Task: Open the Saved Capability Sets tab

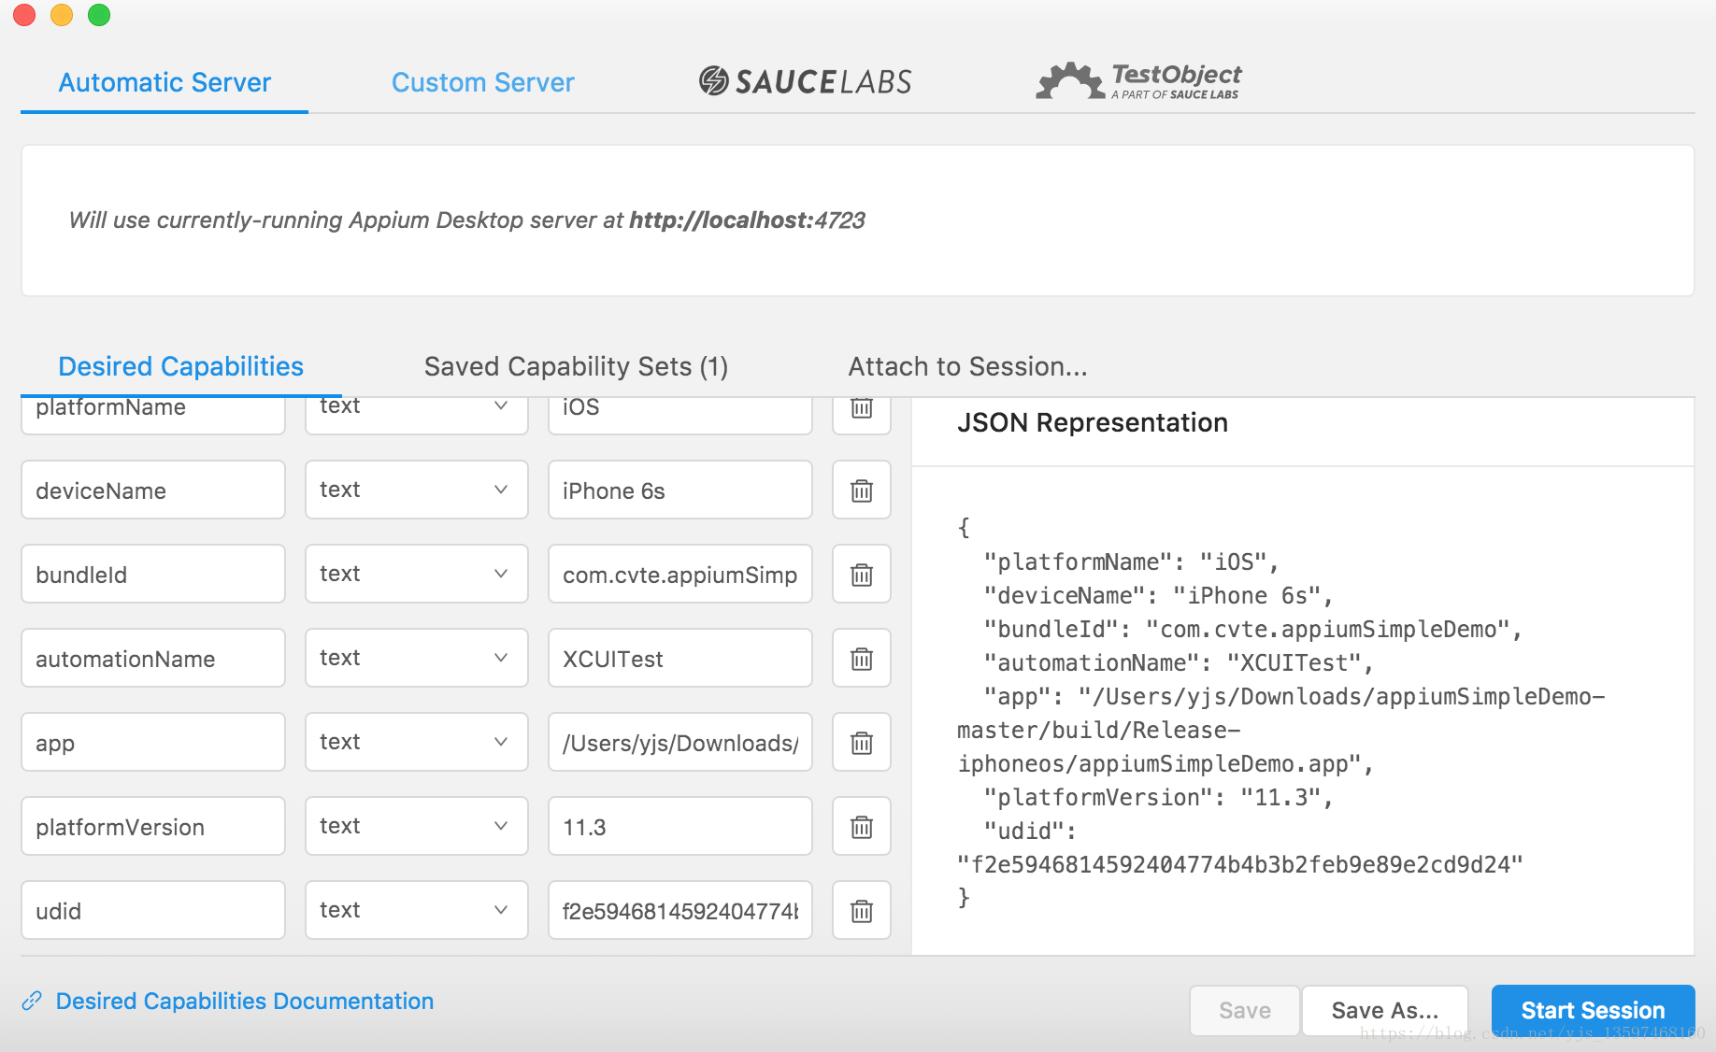Action: pos(576,366)
